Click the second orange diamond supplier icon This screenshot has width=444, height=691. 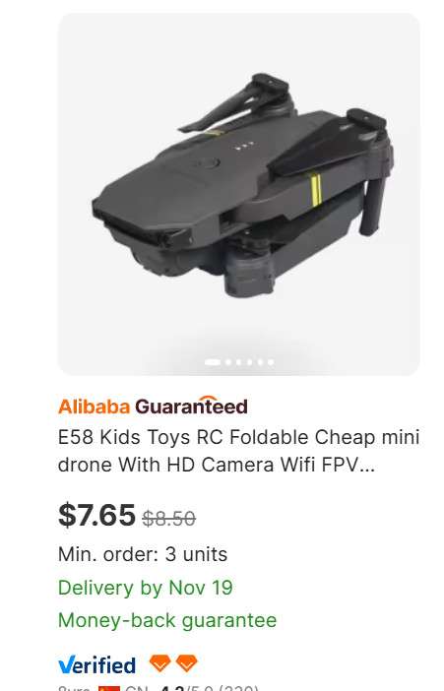(186, 662)
